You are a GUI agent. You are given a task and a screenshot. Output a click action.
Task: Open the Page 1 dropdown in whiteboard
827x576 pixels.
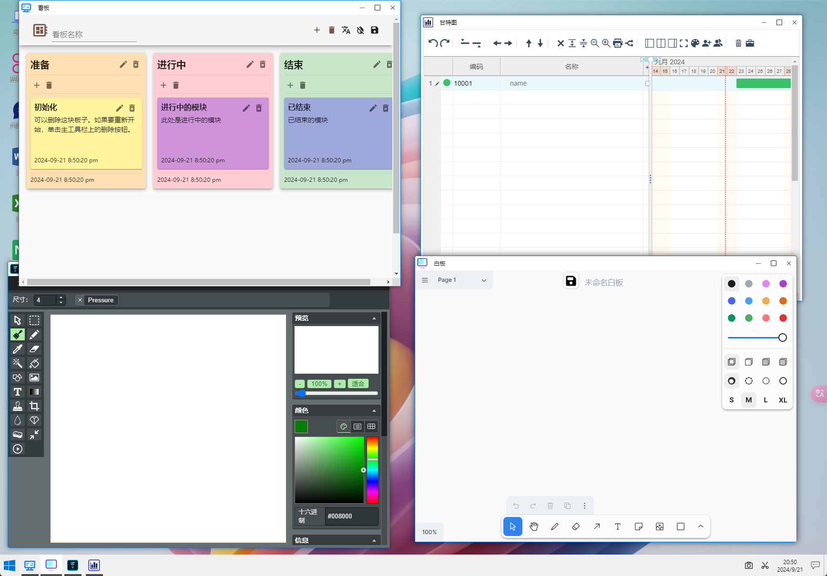pyautogui.click(x=462, y=280)
